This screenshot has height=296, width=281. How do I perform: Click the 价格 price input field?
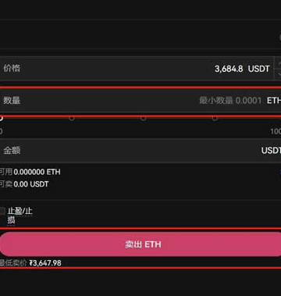pyautogui.click(x=137, y=69)
